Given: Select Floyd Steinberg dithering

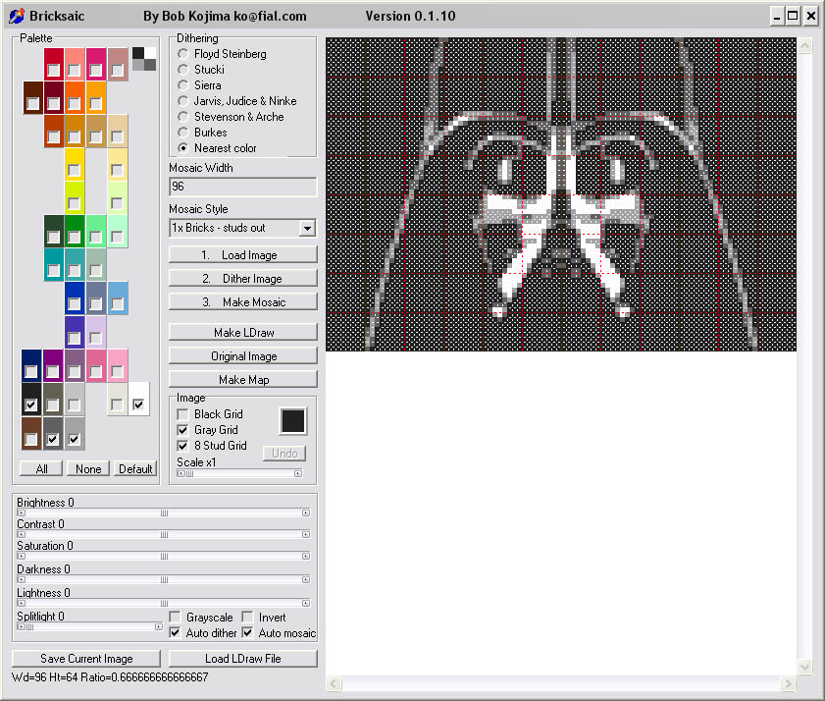Looking at the screenshot, I should (182, 54).
